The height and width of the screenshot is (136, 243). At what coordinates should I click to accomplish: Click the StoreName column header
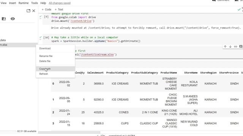pyautogui.click(x=191, y=73)
